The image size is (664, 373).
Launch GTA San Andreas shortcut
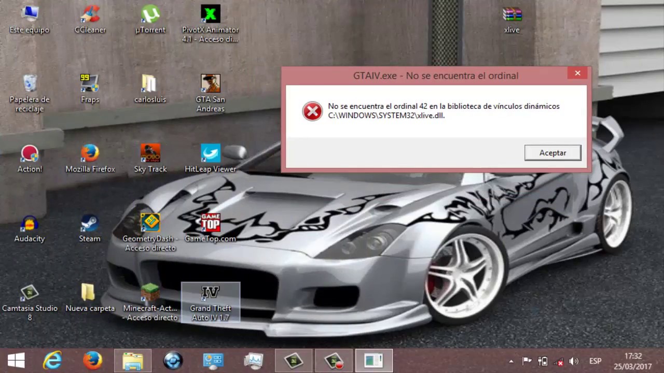(211, 93)
